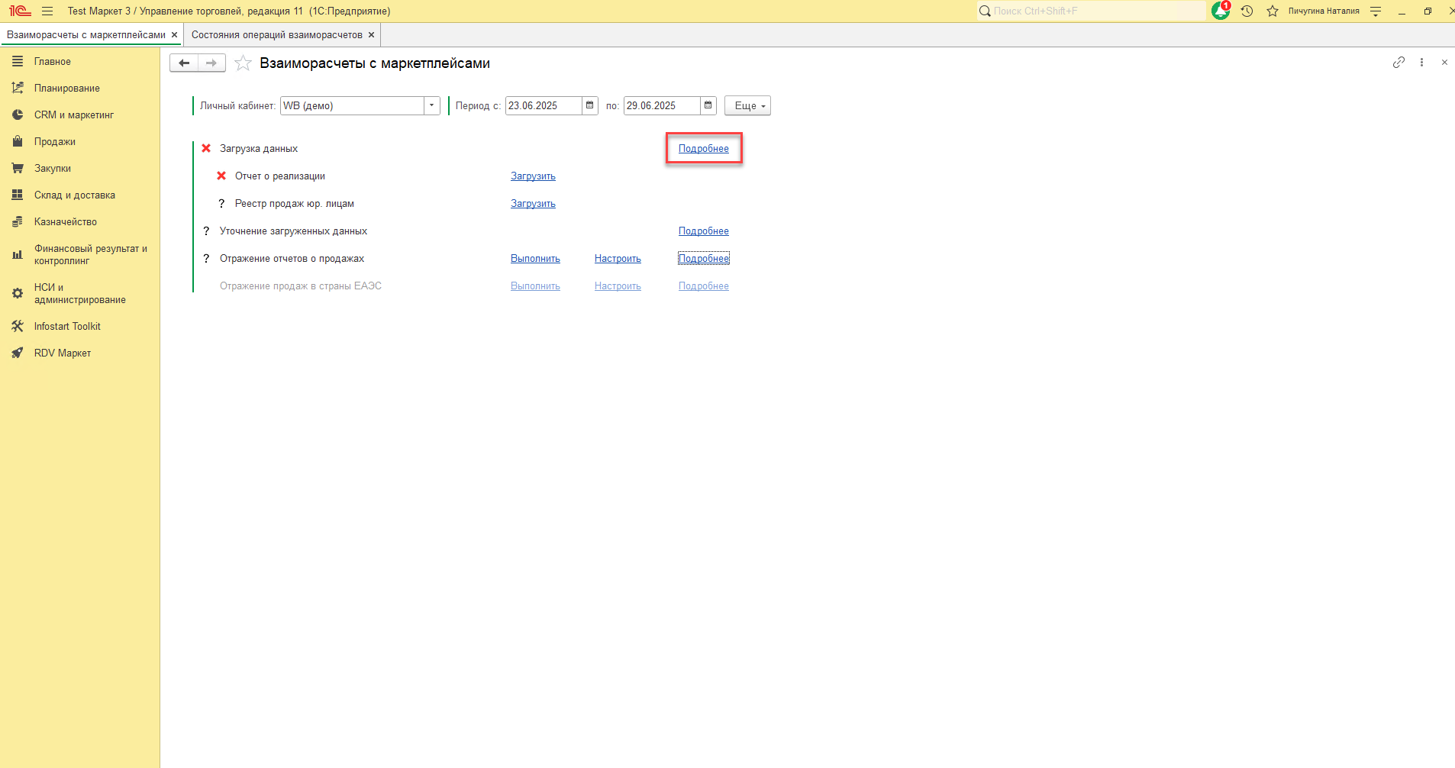
Task: Expand the Личный кабинет dropdown list
Action: pos(432,105)
